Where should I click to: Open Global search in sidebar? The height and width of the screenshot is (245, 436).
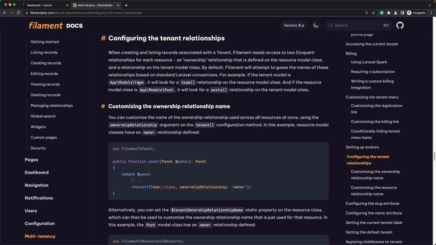tap(43, 116)
